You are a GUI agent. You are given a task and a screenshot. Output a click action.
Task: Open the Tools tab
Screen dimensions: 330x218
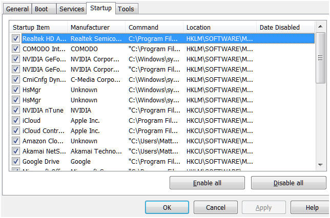[x=126, y=9]
